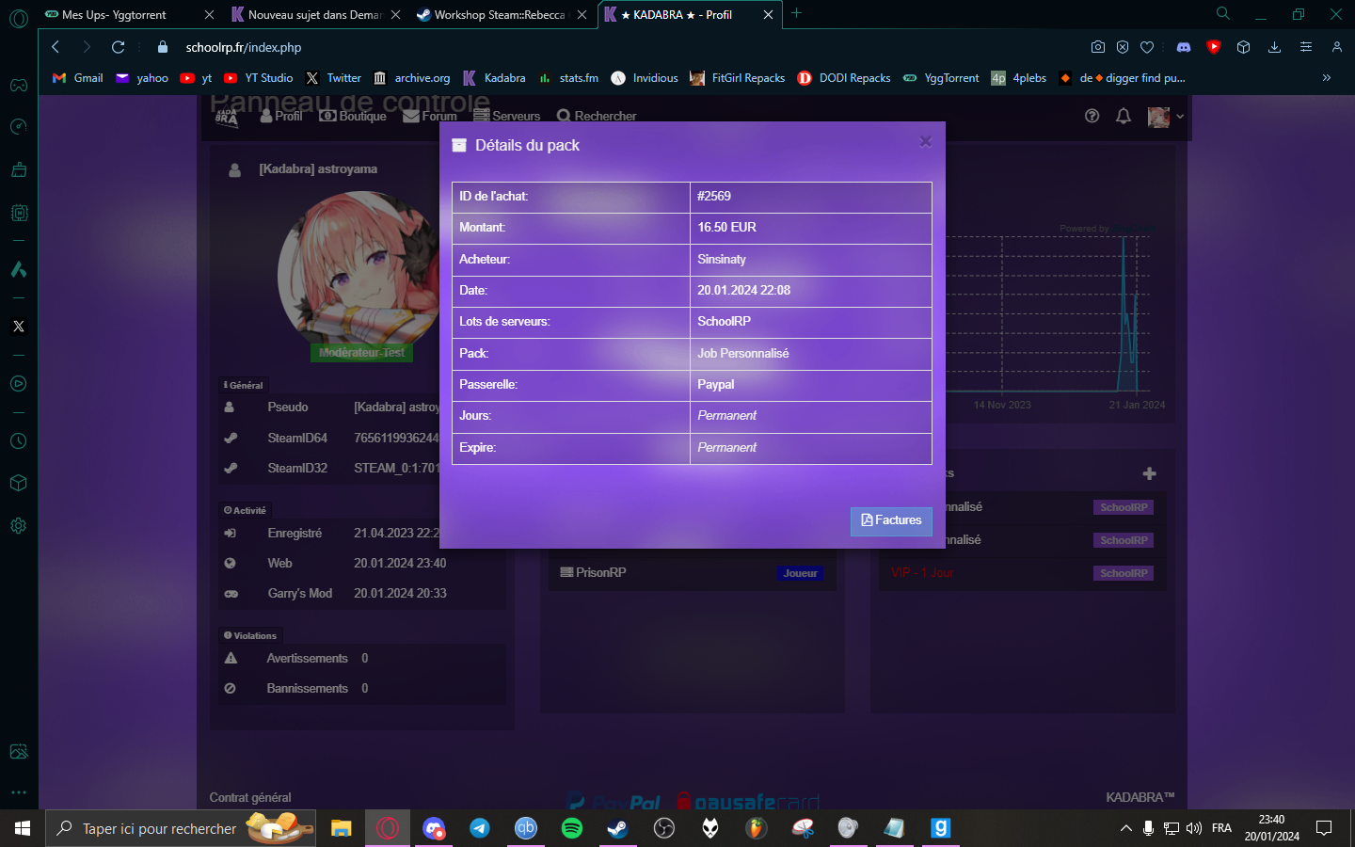Open the Serveurs navigation item
Screen dimensions: 1355x847
pyautogui.click(x=507, y=116)
